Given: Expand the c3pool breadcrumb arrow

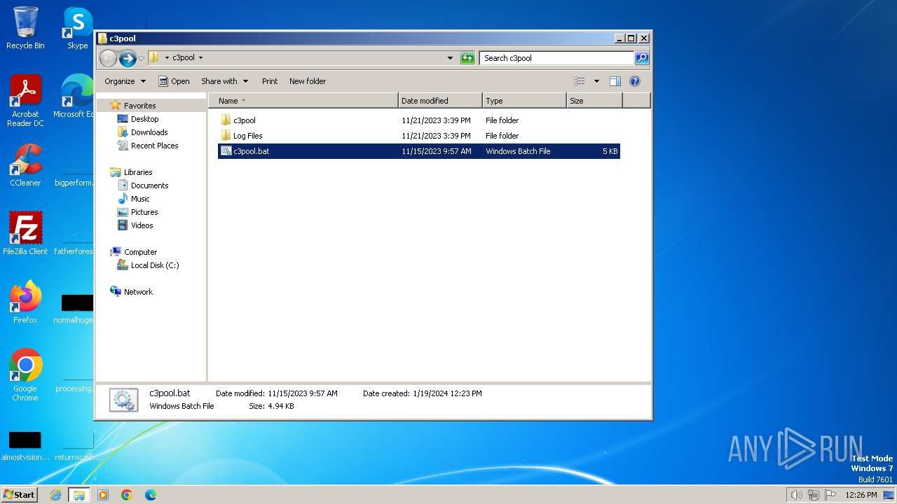Looking at the screenshot, I should click(200, 58).
